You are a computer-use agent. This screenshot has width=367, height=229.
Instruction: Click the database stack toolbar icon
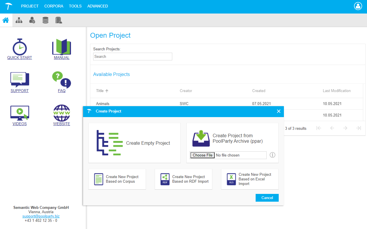(45, 20)
